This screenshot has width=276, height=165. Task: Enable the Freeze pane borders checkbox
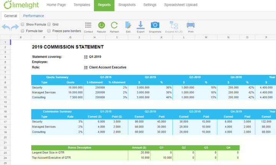click(49, 31)
